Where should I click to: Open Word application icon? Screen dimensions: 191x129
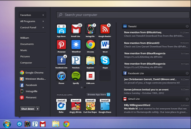click(x=105, y=44)
